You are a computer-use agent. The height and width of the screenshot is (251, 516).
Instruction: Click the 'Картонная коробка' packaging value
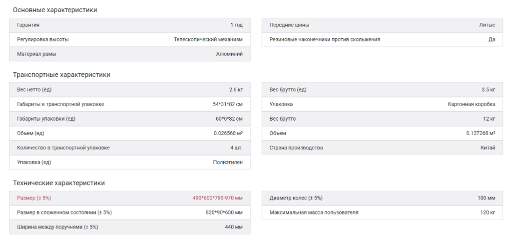471,104
